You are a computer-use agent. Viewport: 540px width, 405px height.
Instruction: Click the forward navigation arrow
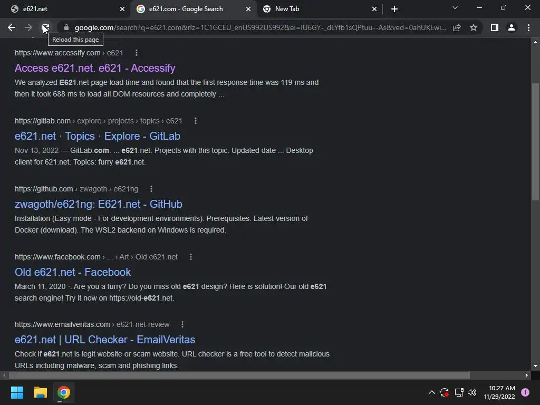pos(28,27)
